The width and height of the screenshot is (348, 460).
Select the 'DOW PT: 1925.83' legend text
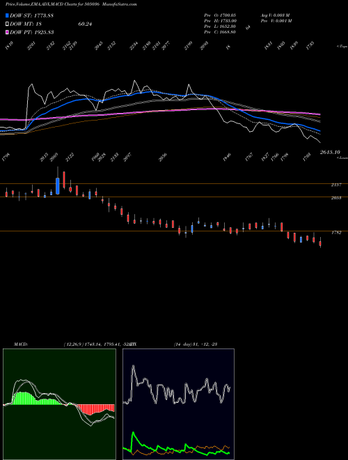coord(31,32)
